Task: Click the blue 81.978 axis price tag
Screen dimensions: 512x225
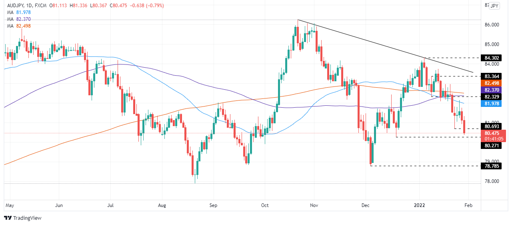Action: 492,104
